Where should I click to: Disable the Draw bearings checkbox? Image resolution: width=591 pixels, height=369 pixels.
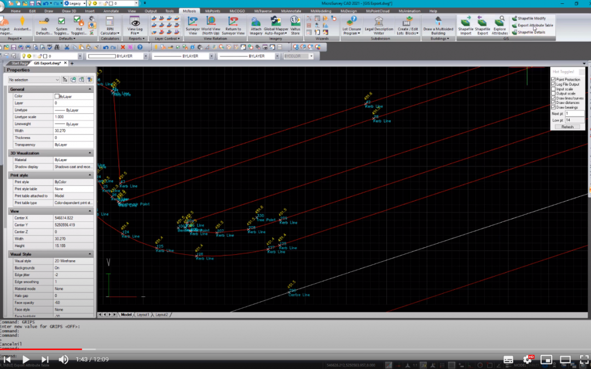[553, 108]
